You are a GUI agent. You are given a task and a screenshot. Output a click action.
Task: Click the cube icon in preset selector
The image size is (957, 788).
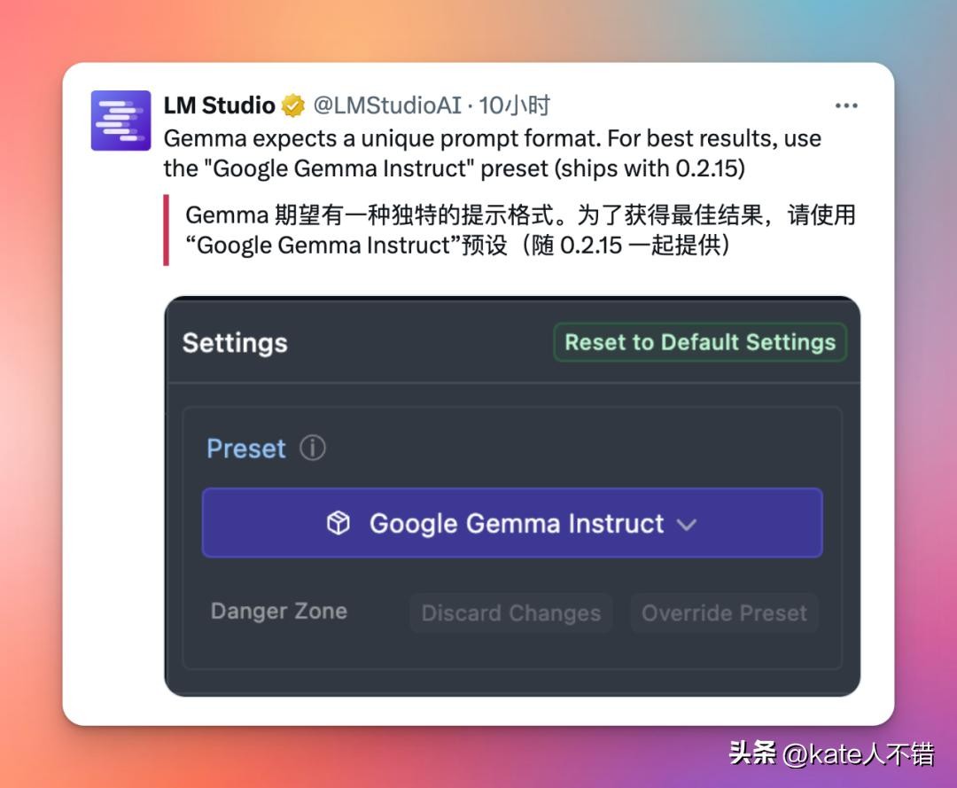coord(338,523)
